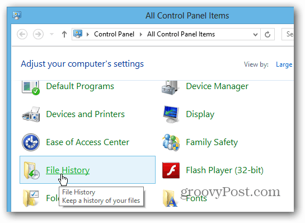Go up one level with Up arrow
Image resolution: width=305 pixels, height=223 pixels.
pos(64,34)
